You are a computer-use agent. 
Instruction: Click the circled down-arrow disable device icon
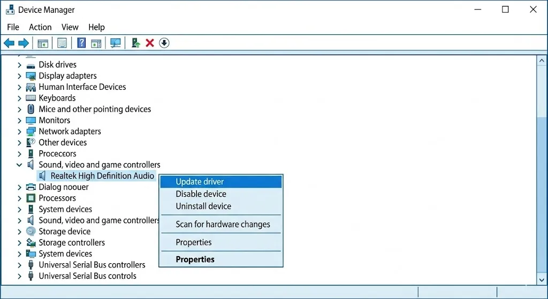[x=164, y=43]
